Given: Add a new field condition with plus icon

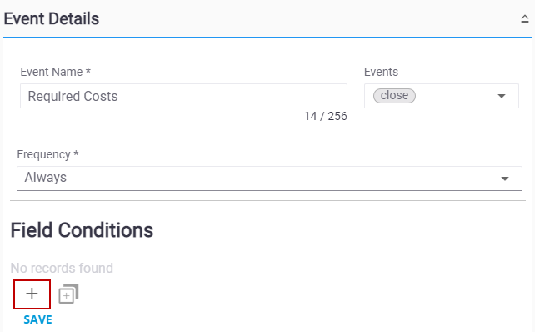Looking at the screenshot, I should tap(32, 294).
